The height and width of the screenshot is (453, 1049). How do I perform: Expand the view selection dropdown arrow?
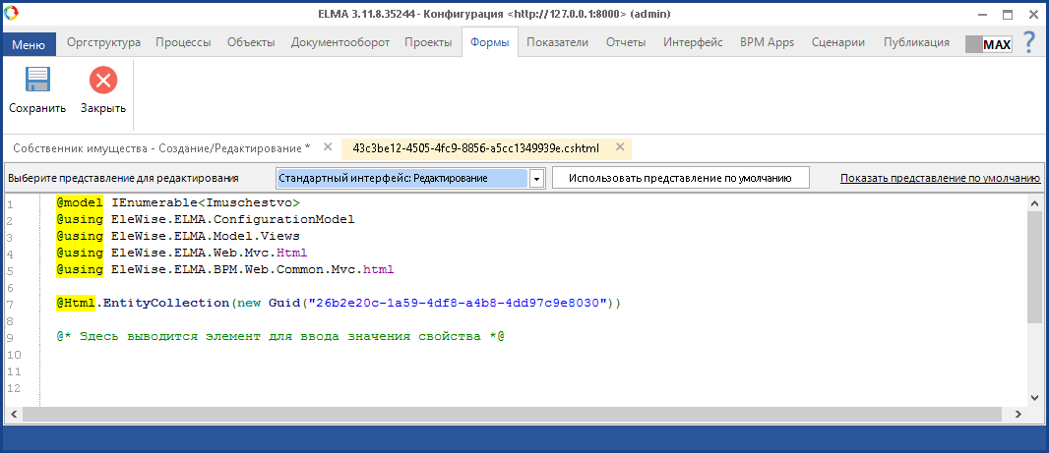pyautogui.click(x=536, y=179)
